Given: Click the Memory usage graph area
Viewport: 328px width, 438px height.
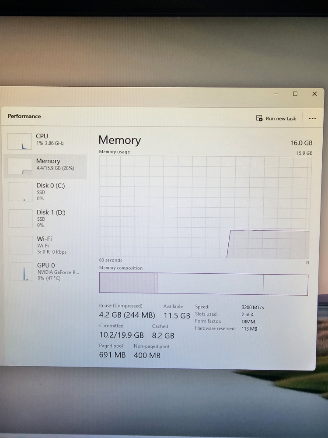Looking at the screenshot, I should [205, 207].
